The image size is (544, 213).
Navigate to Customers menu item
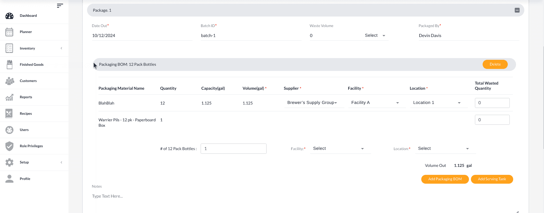coord(28,81)
